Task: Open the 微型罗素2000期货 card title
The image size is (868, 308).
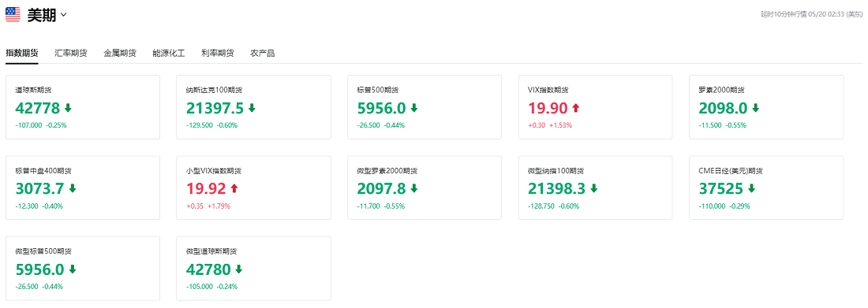Action: coord(387,171)
